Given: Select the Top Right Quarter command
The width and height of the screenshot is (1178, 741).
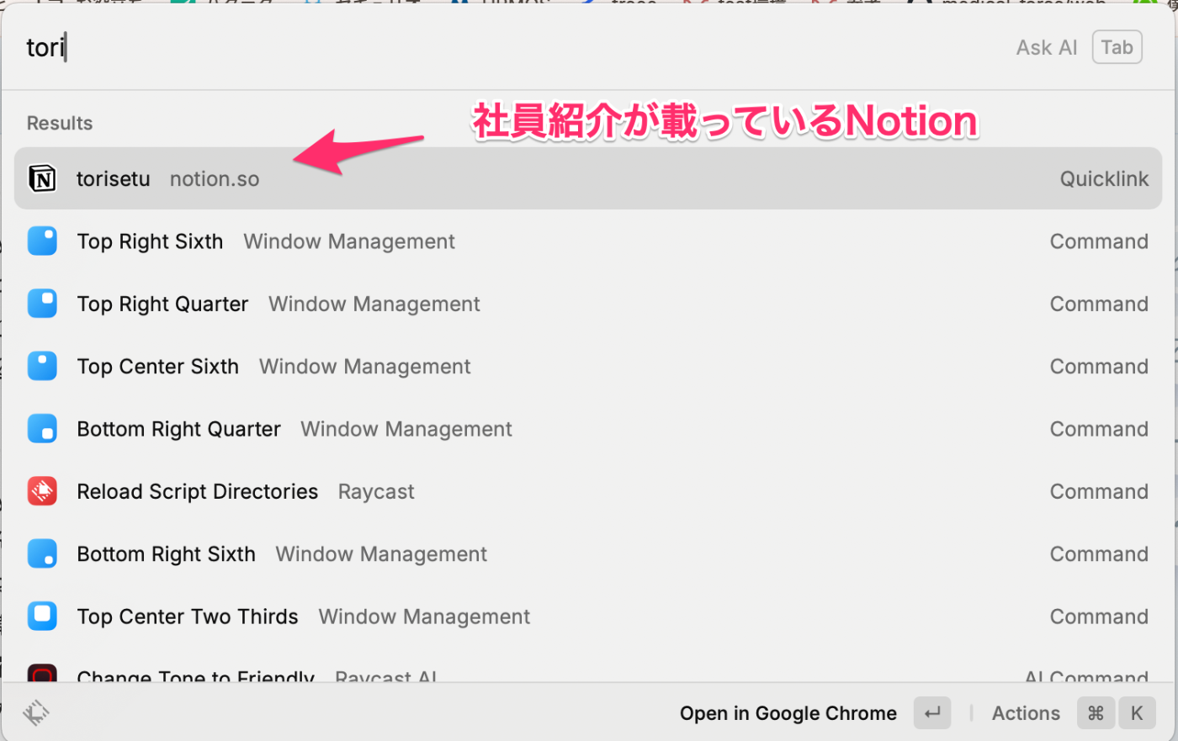Looking at the screenshot, I should pos(588,304).
